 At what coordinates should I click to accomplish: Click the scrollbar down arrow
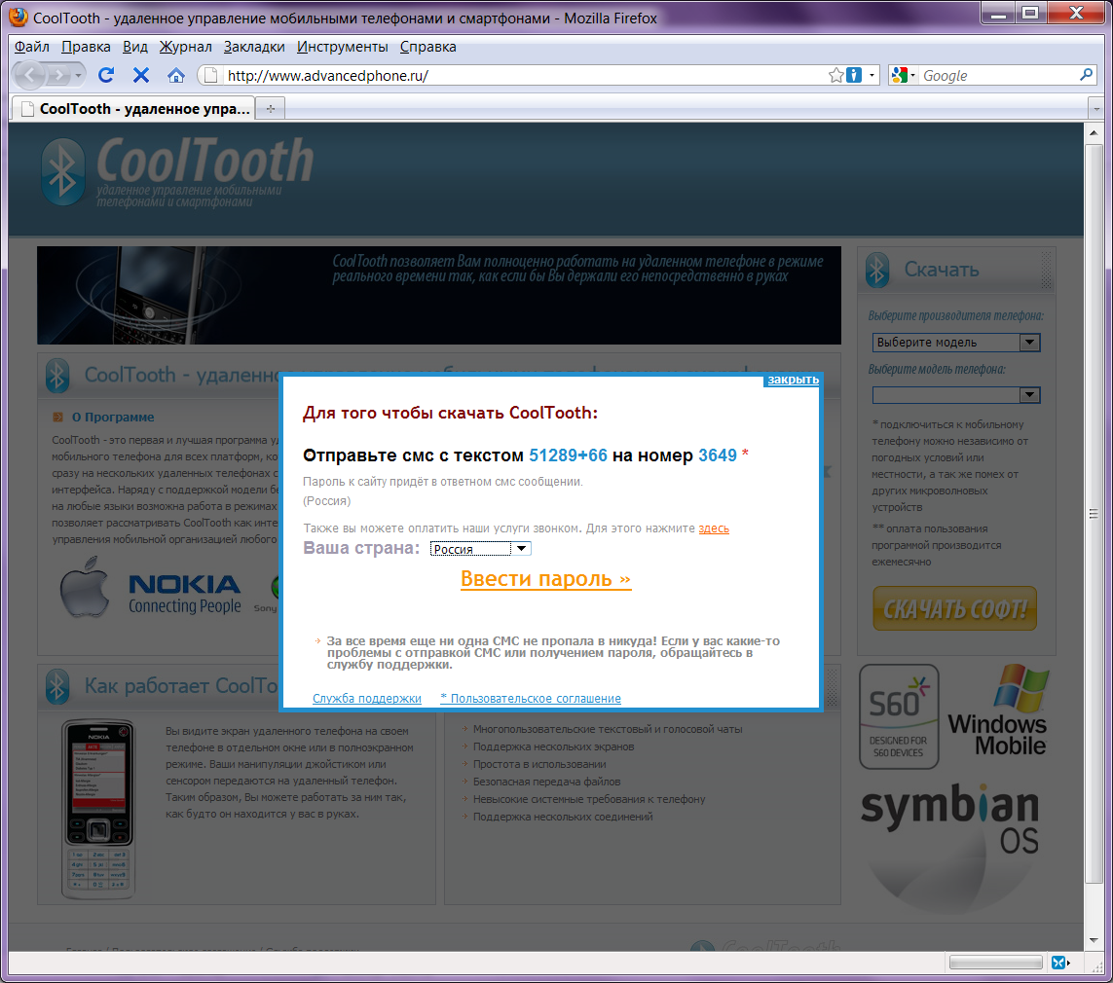pos(1094,941)
